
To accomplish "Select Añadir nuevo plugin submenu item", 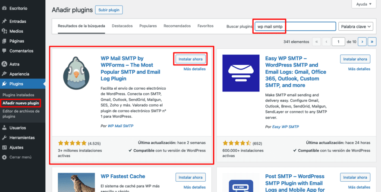I will click(21, 103).
